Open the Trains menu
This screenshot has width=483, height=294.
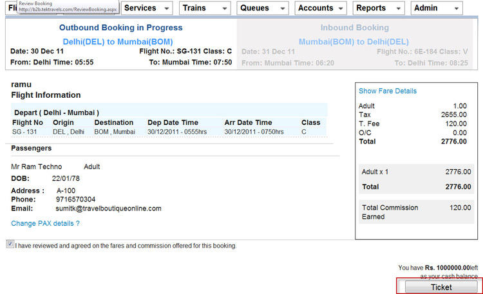(x=194, y=8)
